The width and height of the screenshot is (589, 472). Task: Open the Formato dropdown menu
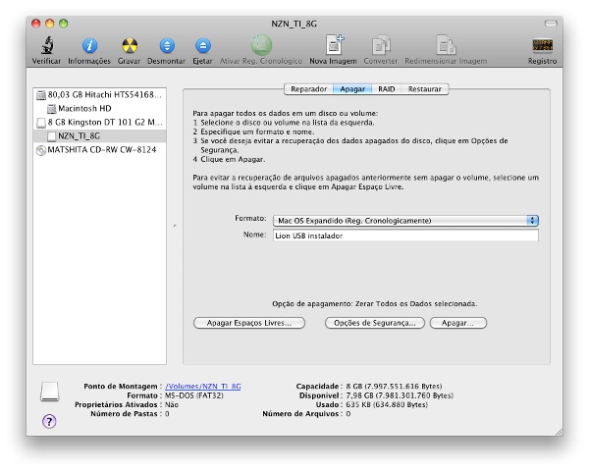click(405, 221)
